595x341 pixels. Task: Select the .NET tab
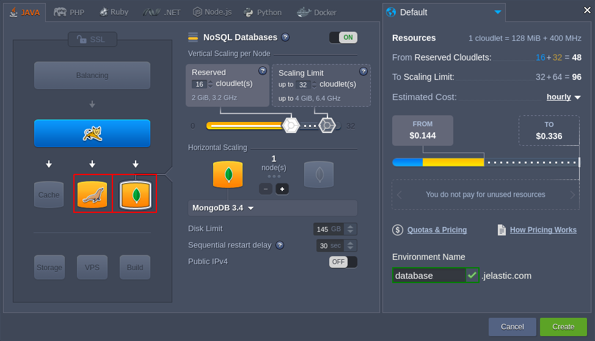click(162, 12)
